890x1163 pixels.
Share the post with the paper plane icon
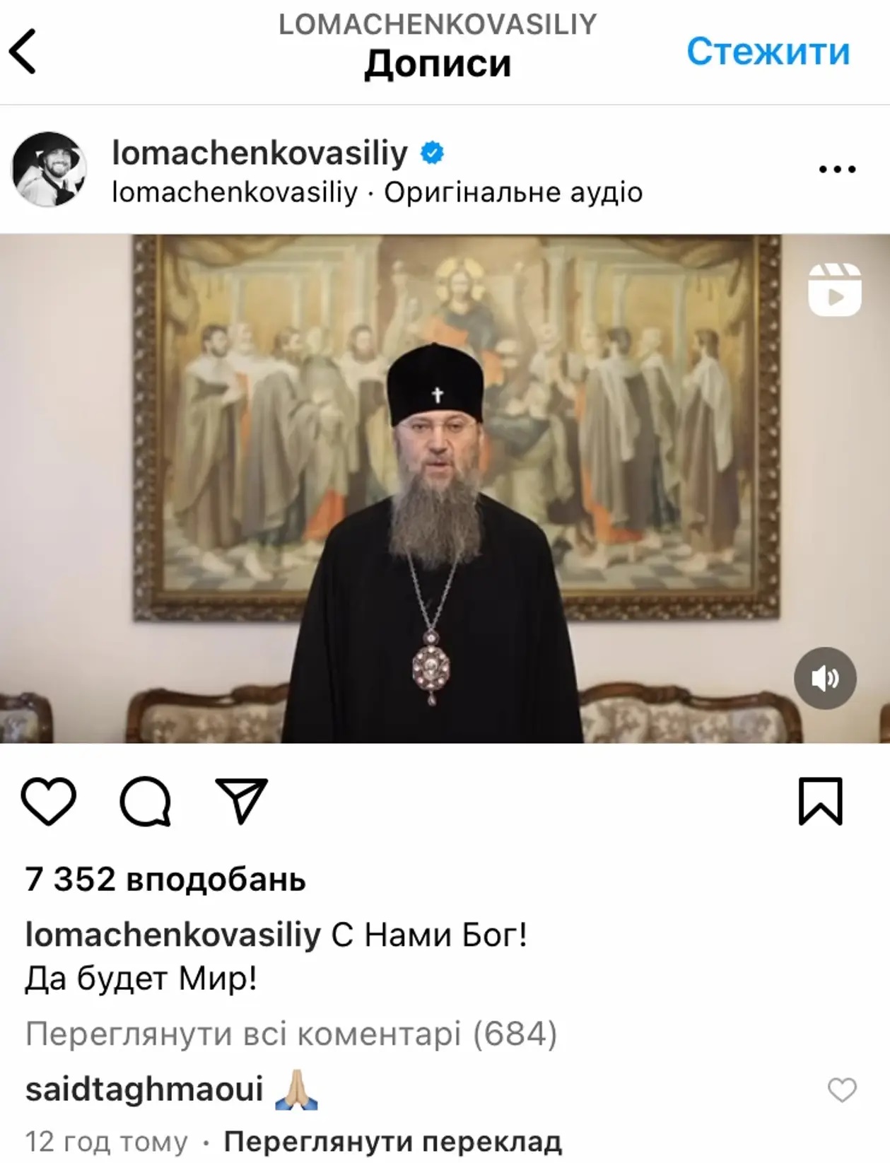click(241, 801)
